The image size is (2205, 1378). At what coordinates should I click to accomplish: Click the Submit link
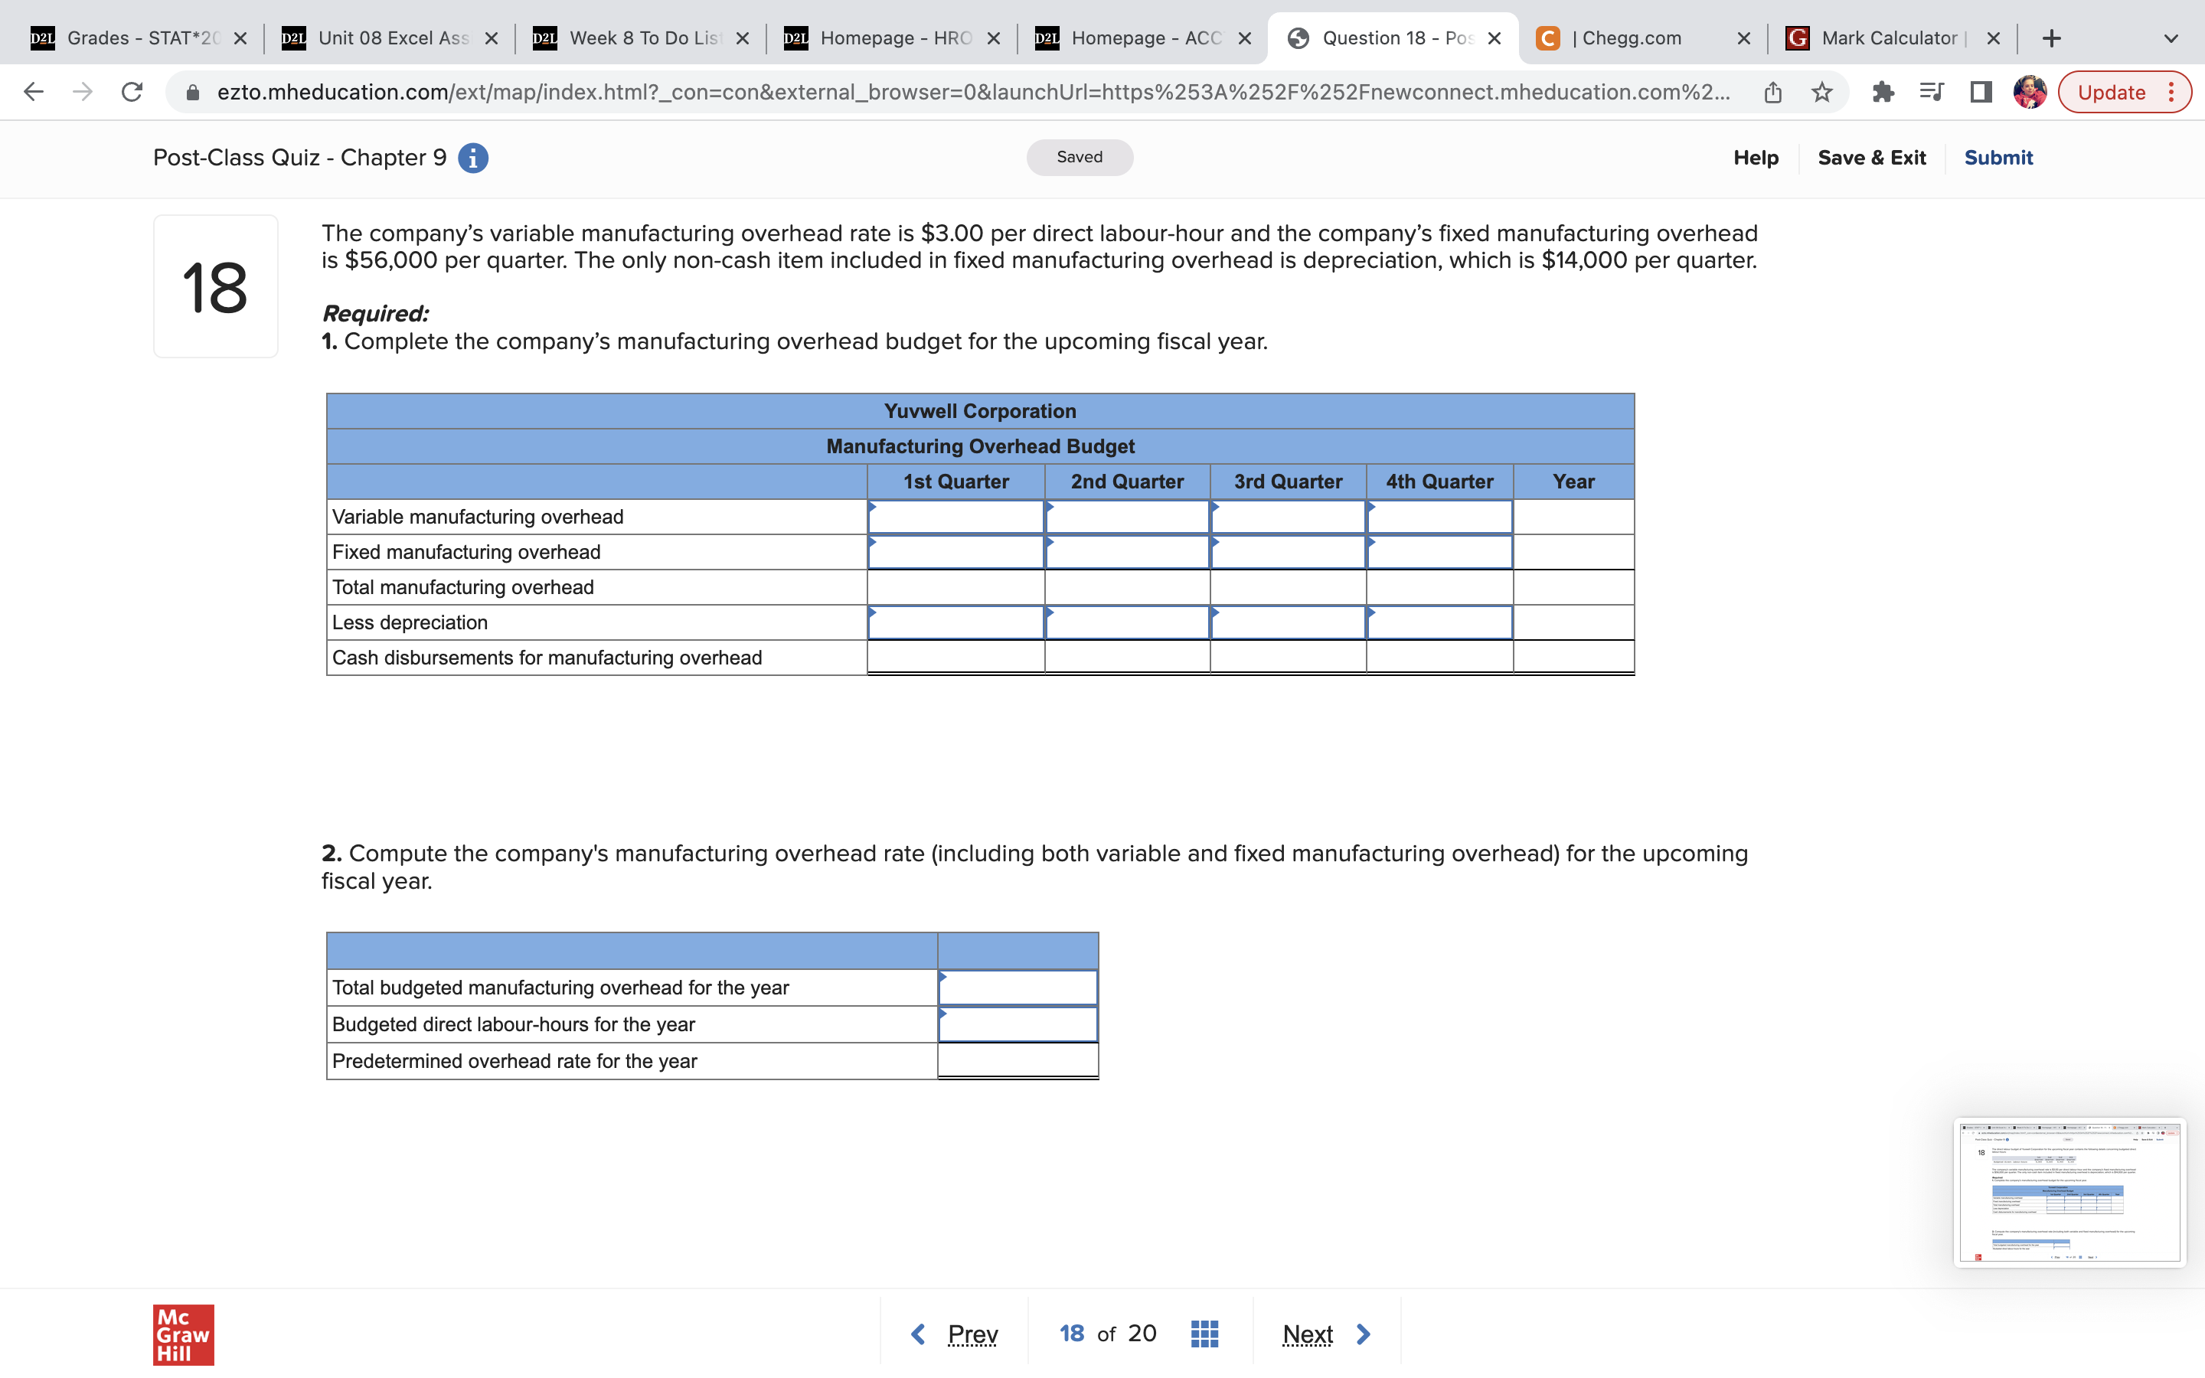coord(1998,157)
